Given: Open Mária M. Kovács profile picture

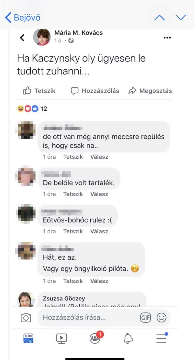Looking at the screenshot, I should (x=42, y=37).
